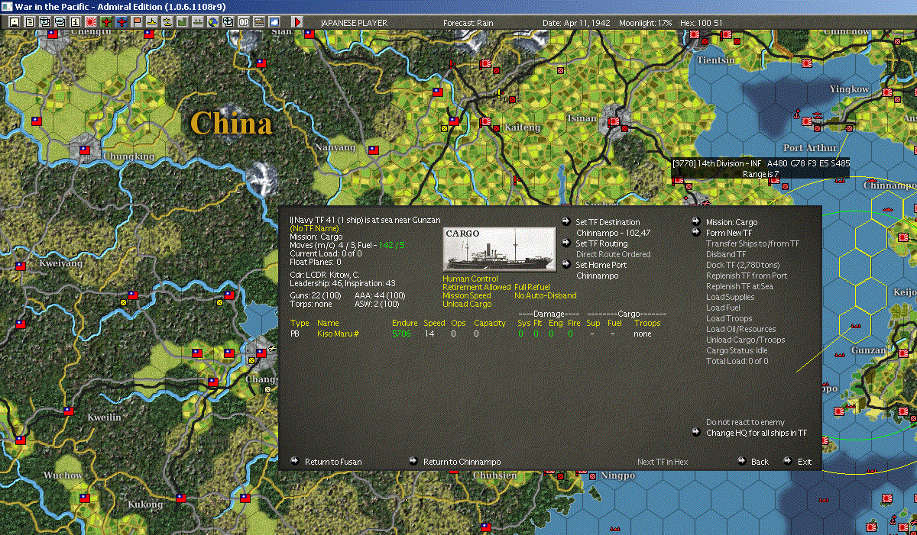The height and width of the screenshot is (535, 917).
Task: Select Load Troops option
Action: 729,318
